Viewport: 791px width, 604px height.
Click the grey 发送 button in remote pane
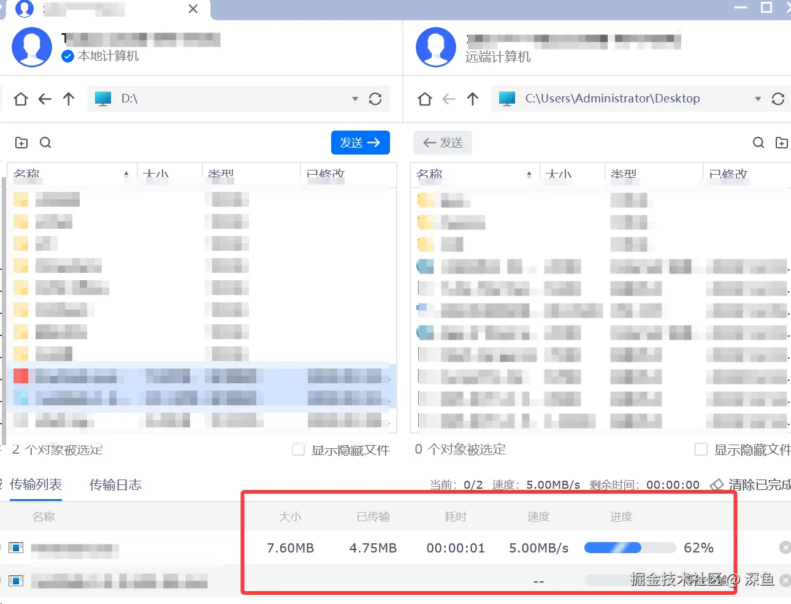pyautogui.click(x=443, y=143)
